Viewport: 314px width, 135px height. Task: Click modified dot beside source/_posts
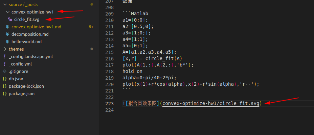click(x=92, y=4)
